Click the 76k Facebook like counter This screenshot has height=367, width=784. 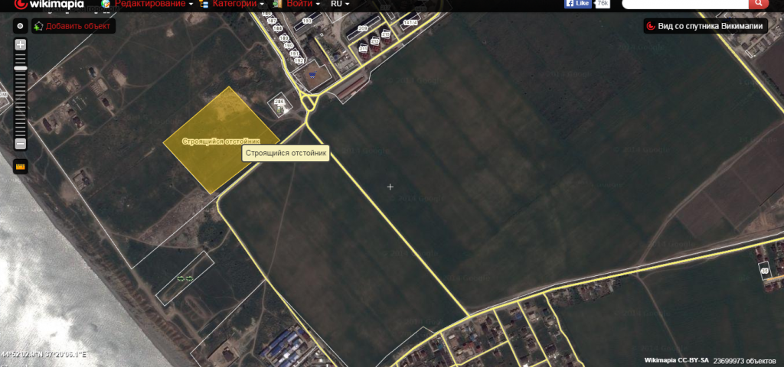pos(603,4)
